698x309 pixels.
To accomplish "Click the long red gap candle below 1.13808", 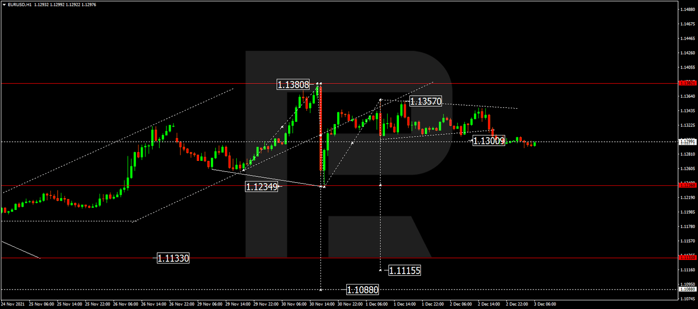I will coord(322,127).
